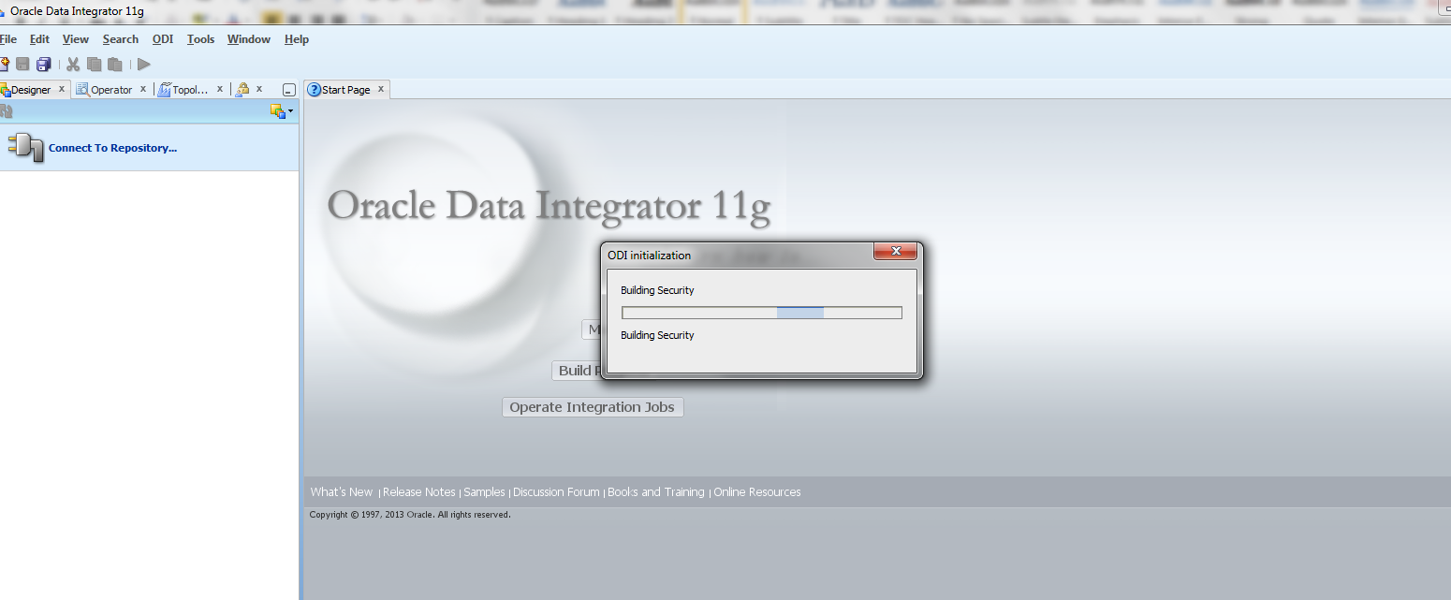
Task: Click the plug icon for repository connection
Action: click(25, 147)
